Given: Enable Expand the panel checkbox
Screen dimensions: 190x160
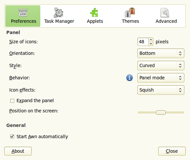Looking at the screenshot, I should 12,101.
